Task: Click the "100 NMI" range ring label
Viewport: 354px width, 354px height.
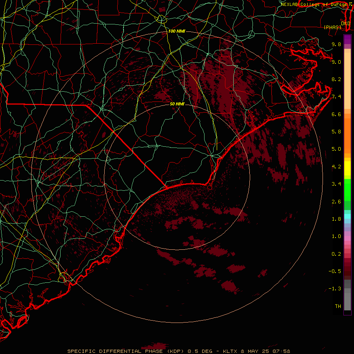Action: (x=177, y=31)
